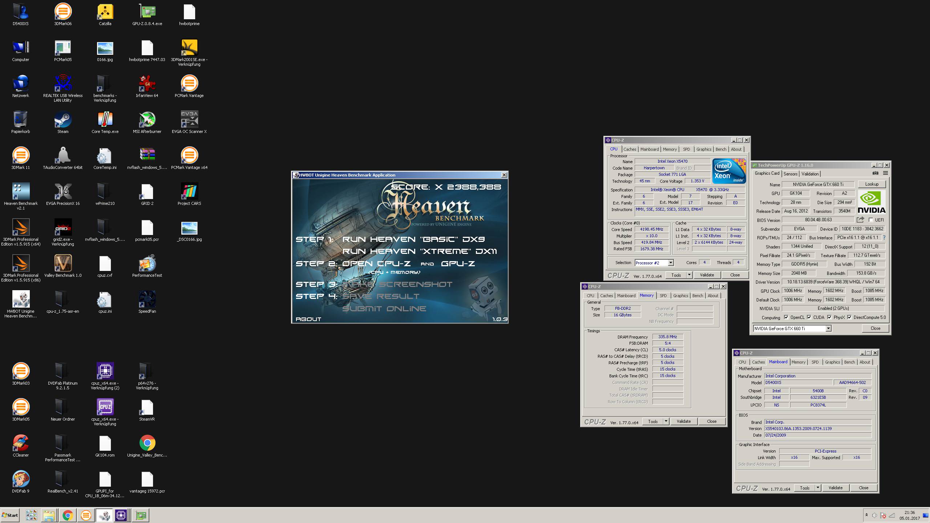Expand Tools dropdown arrow in Mainboard window
Image resolution: width=930 pixels, height=523 pixels.
[818, 488]
